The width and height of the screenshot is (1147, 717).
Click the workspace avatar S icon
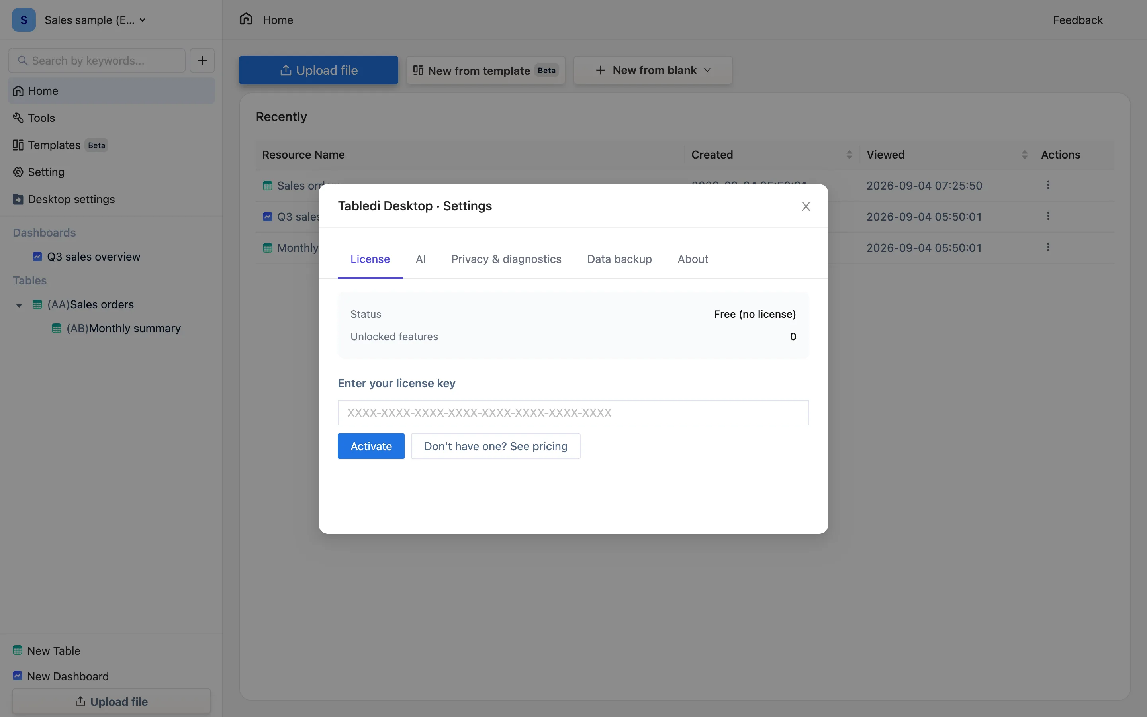pyautogui.click(x=24, y=20)
